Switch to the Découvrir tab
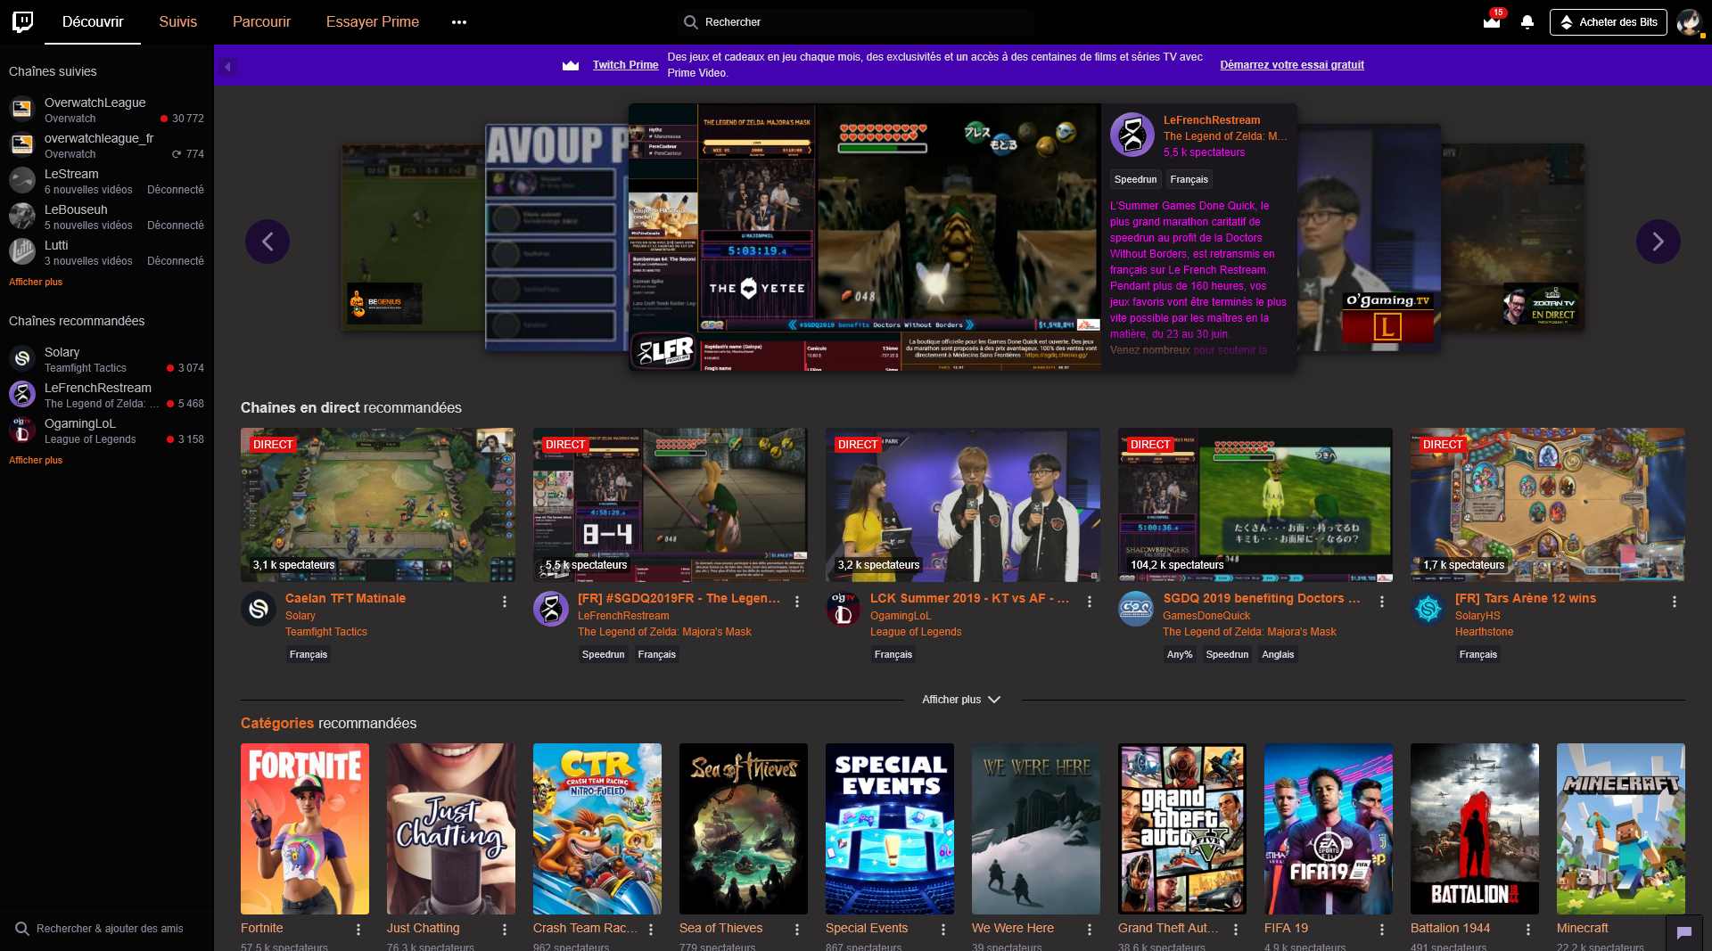Screen dimensions: 1712x951 [93, 22]
